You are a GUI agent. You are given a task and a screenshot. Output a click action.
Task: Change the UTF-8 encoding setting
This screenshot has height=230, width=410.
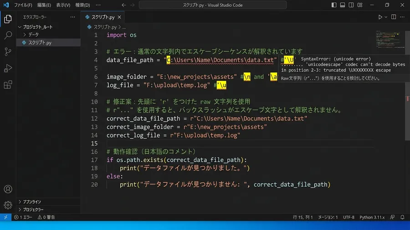[348, 217]
